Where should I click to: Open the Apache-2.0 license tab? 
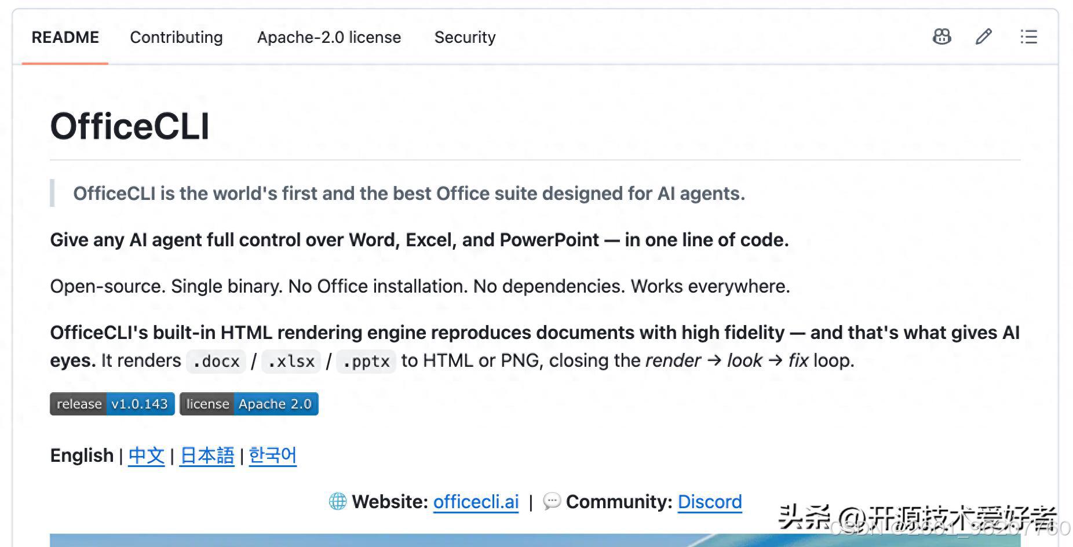pyautogui.click(x=329, y=38)
